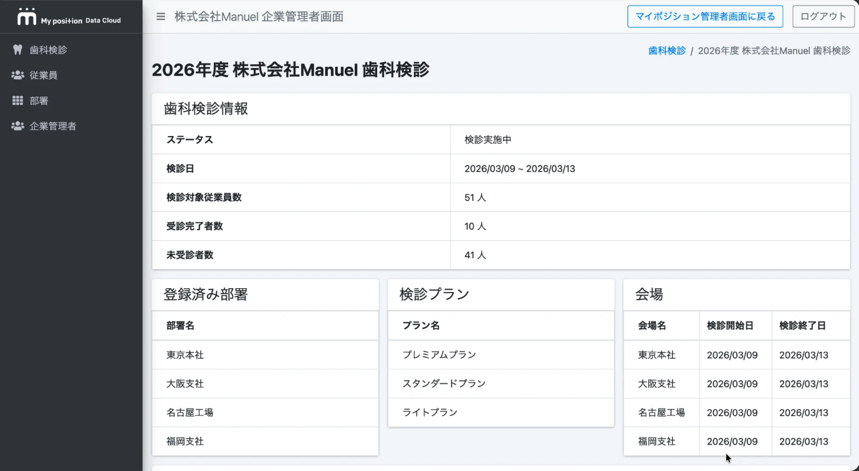
Task: Open the 従業員 sidebar menu item
Action: click(x=71, y=75)
